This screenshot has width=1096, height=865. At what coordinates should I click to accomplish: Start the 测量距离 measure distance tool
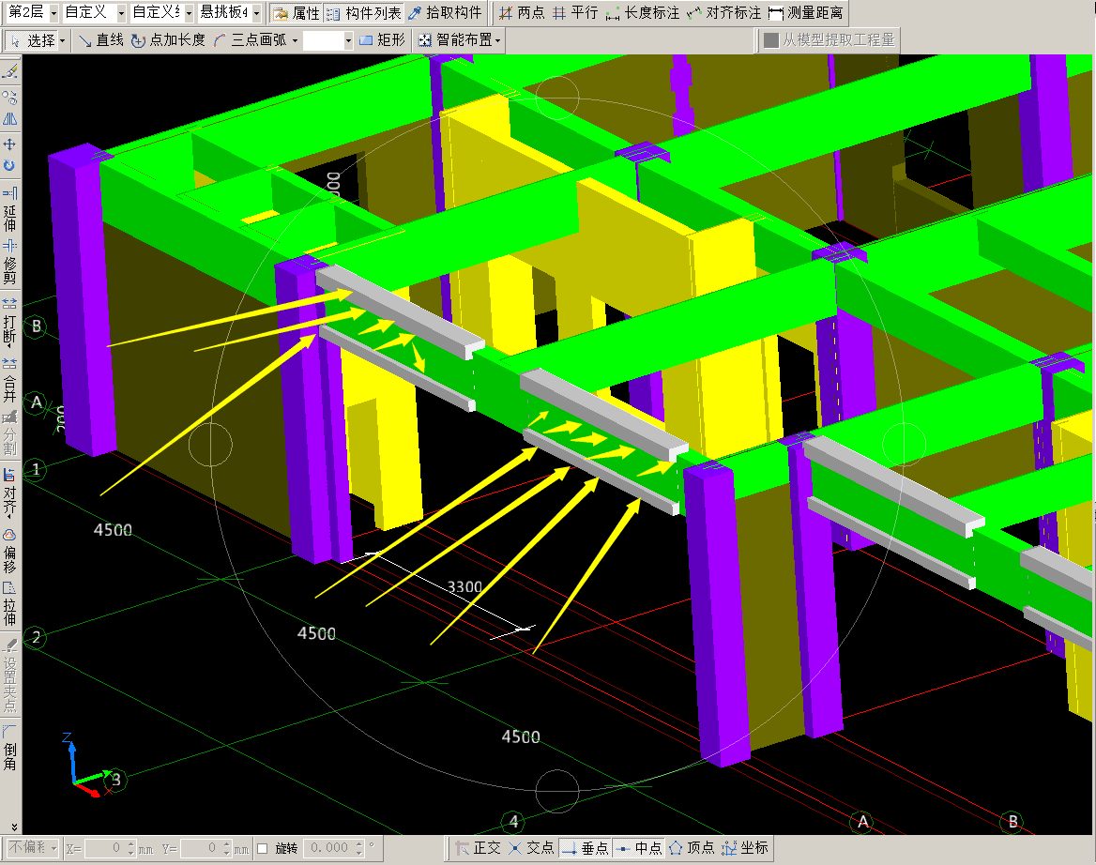click(x=805, y=12)
